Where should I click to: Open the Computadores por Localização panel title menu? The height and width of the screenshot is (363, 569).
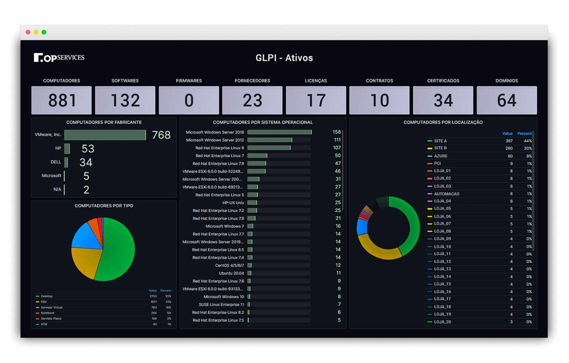tap(443, 122)
